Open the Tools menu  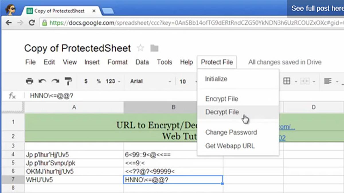pyautogui.click(x=165, y=62)
